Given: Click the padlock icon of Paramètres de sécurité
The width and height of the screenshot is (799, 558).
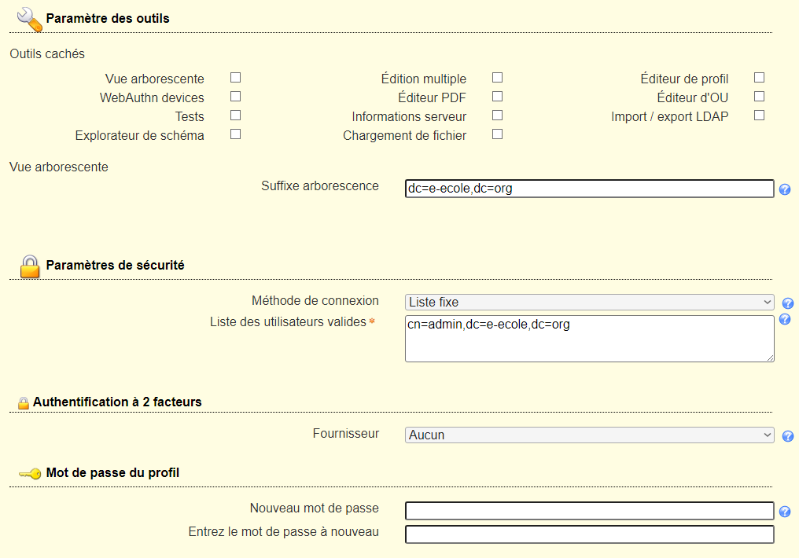Looking at the screenshot, I should click(x=30, y=266).
